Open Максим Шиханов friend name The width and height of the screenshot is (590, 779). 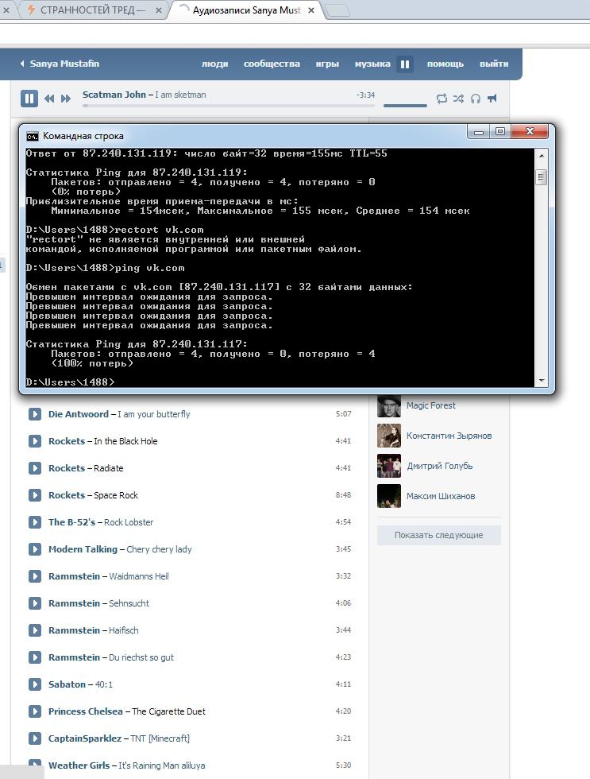tap(441, 496)
